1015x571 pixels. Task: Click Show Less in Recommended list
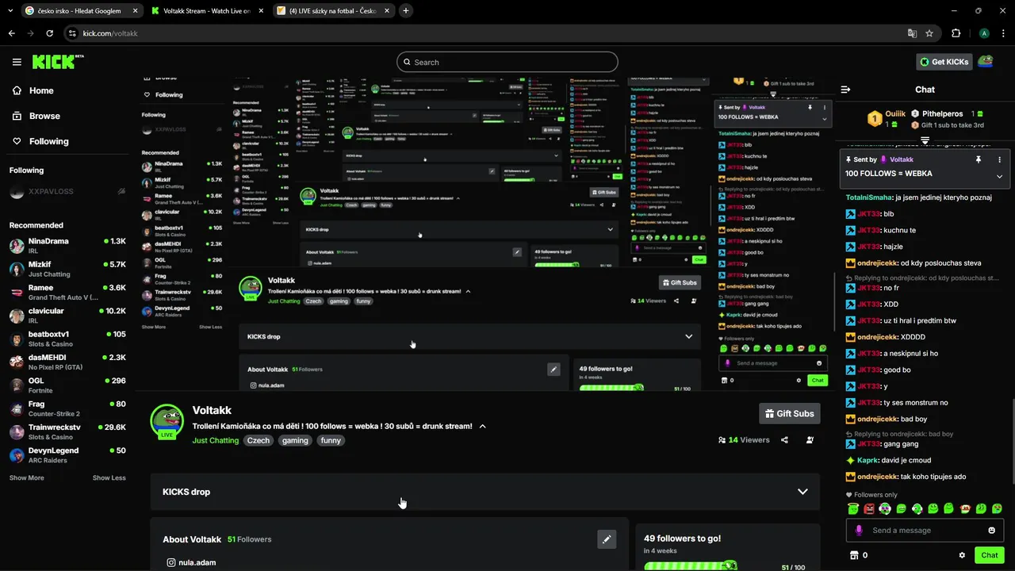coord(109,478)
